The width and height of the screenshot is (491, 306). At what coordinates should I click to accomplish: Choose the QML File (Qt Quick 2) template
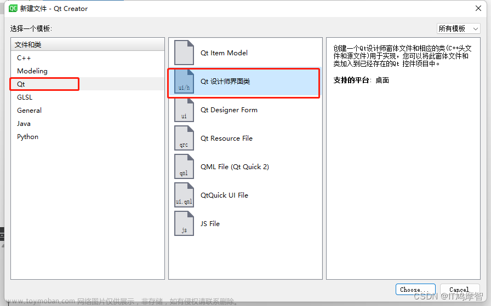coord(245,167)
